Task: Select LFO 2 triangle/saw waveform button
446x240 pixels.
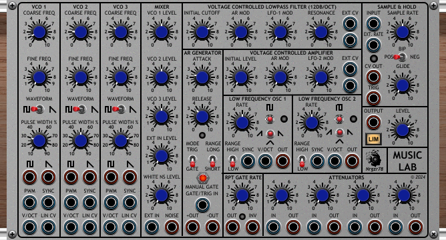Action: (339, 133)
